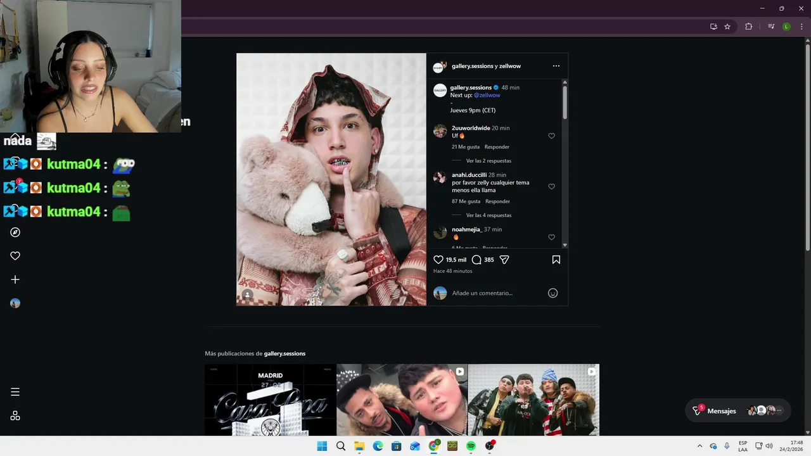Open the Chrome three-dot menu
This screenshot has width=811, height=456.
[801, 27]
